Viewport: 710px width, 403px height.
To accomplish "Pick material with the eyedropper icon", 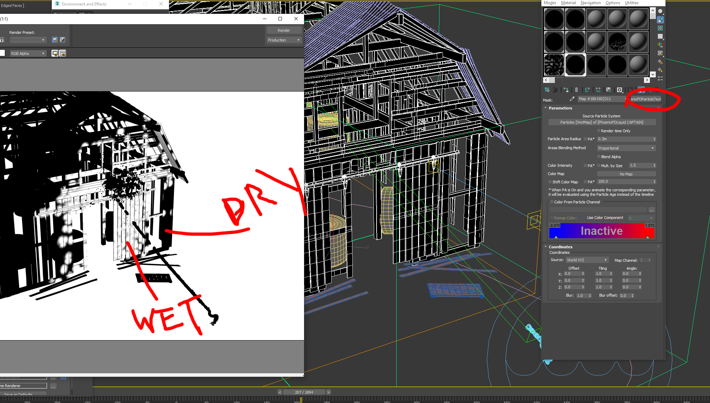I will (x=572, y=99).
